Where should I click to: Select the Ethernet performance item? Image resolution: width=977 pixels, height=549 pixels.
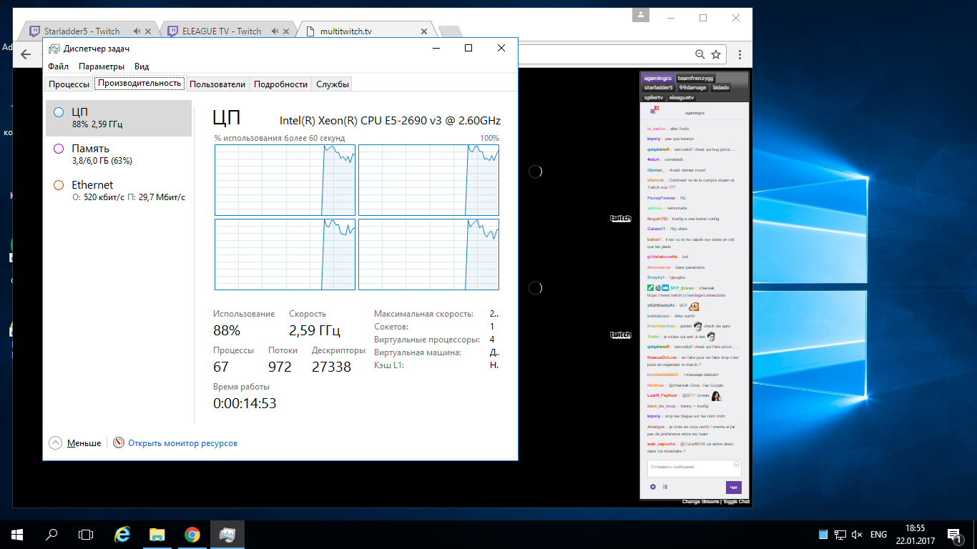coord(119,191)
